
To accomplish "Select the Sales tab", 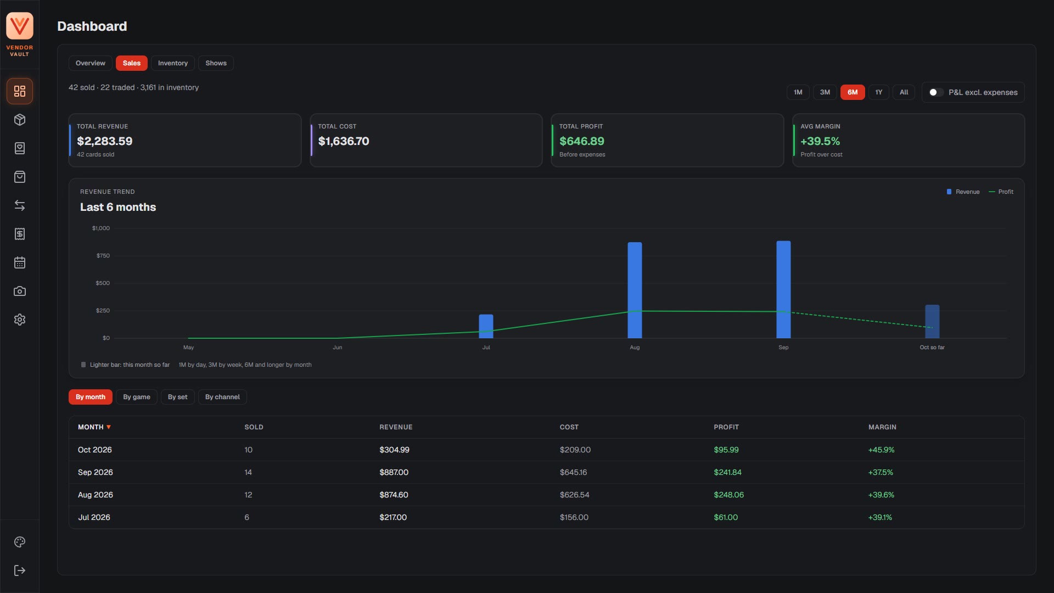I will 132,63.
